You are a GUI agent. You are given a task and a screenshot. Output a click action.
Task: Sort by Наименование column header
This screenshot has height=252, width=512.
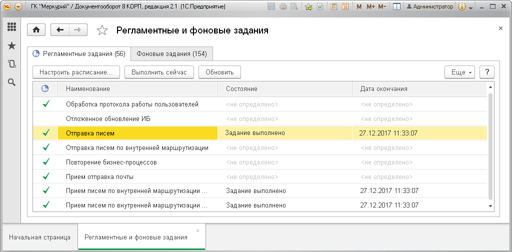click(x=138, y=89)
